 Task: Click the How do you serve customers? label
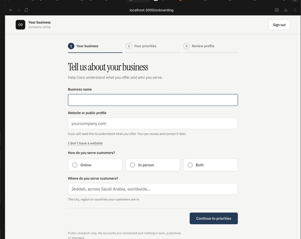91,153
